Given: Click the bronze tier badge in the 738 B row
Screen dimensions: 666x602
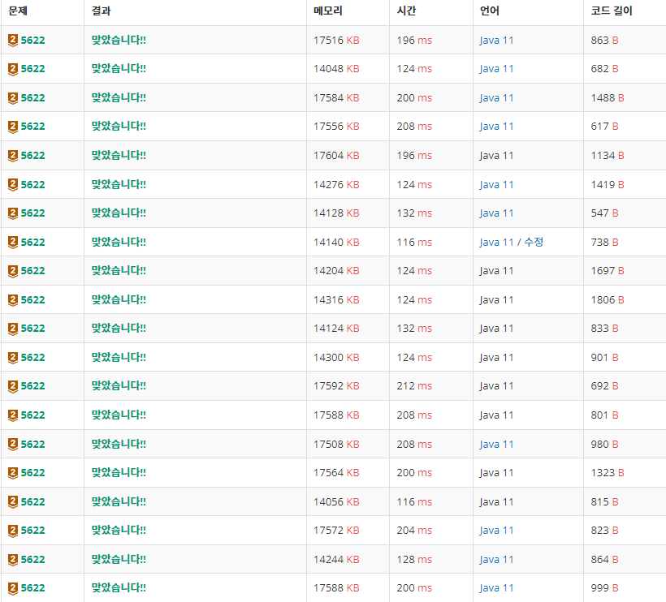Looking at the screenshot, I should coord(13,243).
